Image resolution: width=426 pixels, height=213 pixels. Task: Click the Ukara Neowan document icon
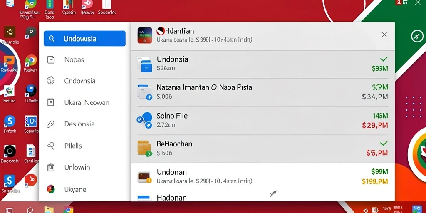pos(51,102)
